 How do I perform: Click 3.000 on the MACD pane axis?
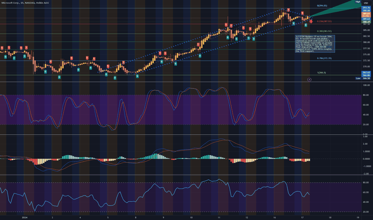click(x=365, y=136)
